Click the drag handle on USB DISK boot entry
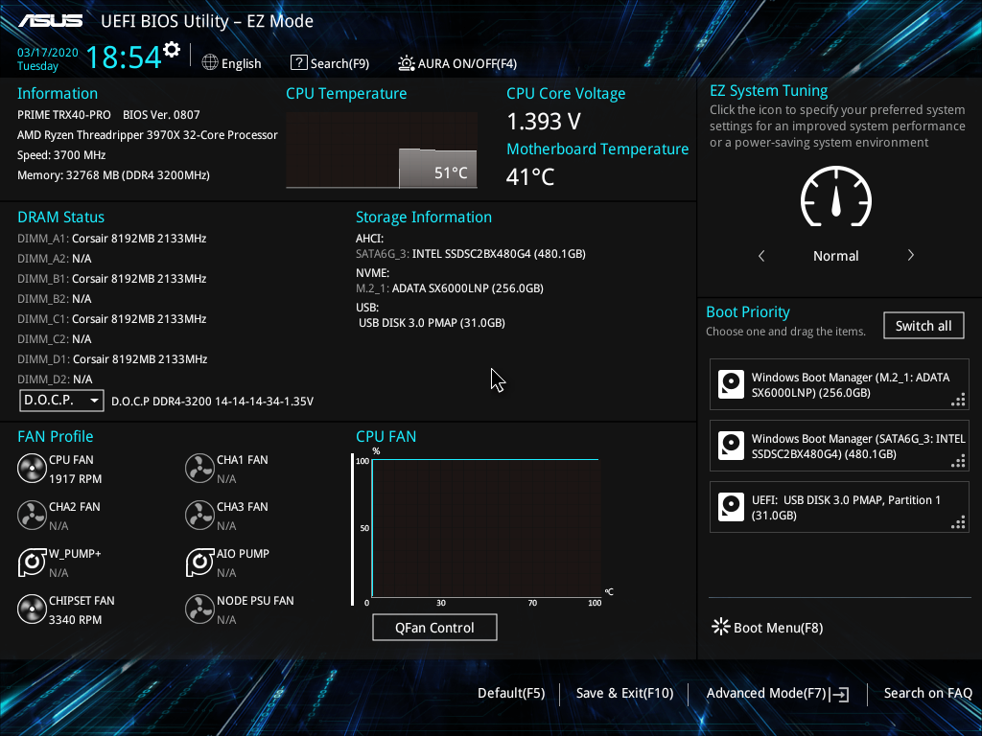This screenshot has width=982, height=736. (x=958, y=522)
